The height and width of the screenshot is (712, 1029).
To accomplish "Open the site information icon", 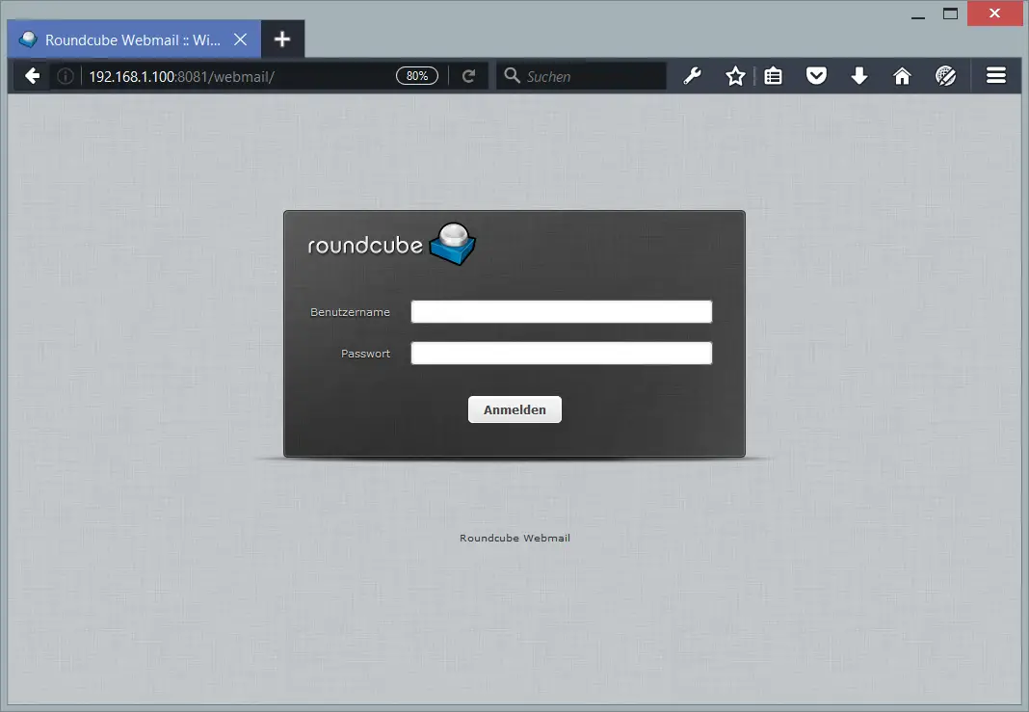I will pyautogui.click(x=66, y=76).
